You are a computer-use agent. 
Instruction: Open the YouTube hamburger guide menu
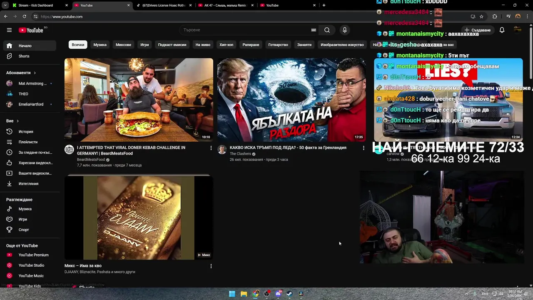9,30
